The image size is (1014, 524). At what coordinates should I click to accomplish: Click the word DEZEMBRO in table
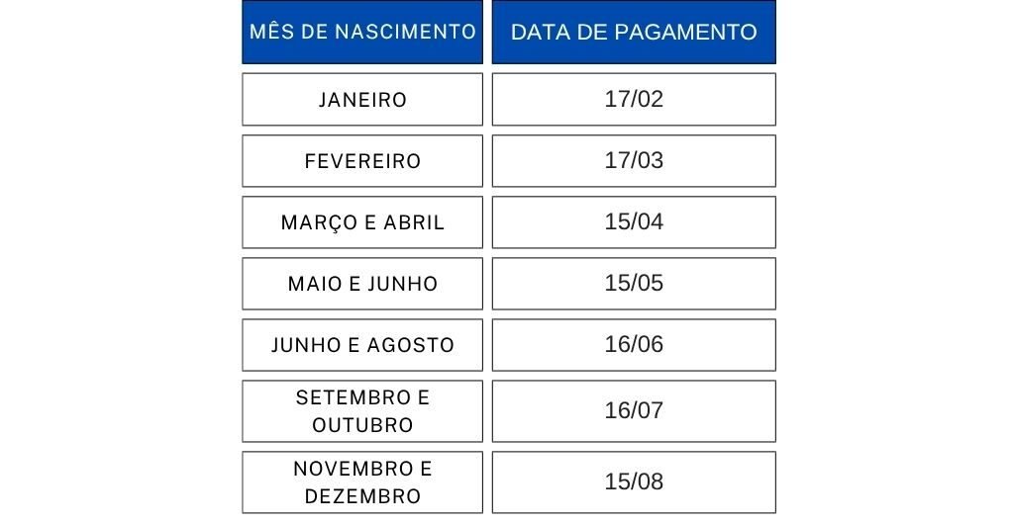[x=362, y=496]
